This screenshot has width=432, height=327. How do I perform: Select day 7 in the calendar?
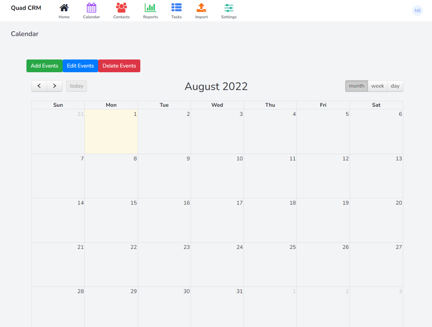point(58,176)
